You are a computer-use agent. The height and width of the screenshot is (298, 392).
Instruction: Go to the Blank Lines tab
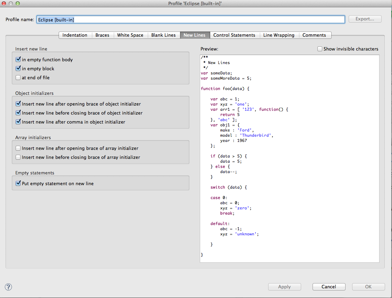[163, 35]
